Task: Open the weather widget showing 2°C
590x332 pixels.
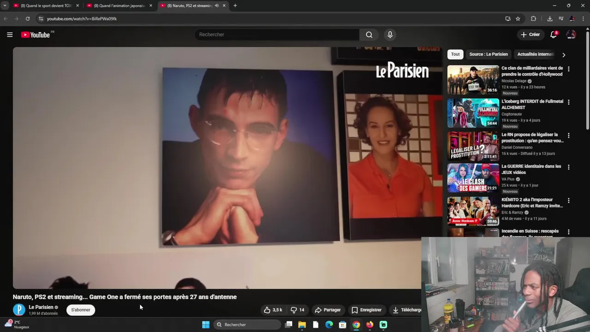Action: tap(17, 325)
